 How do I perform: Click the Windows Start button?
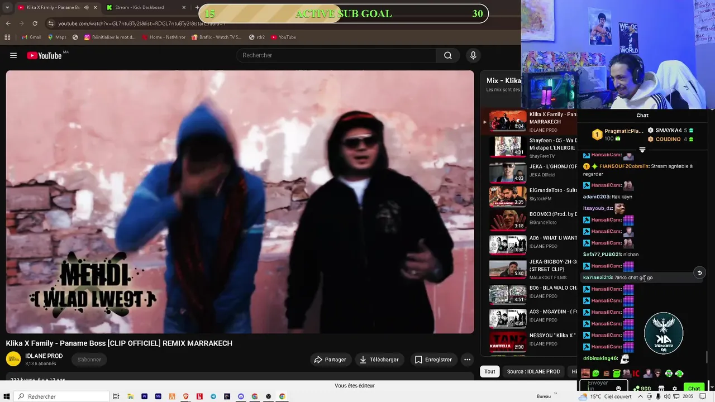click(x=7, y=396)
